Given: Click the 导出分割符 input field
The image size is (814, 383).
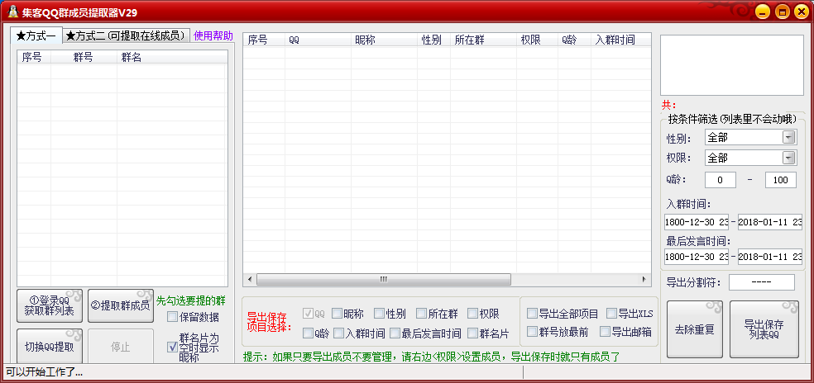Looking at the screenshot, I should [762, 282].
